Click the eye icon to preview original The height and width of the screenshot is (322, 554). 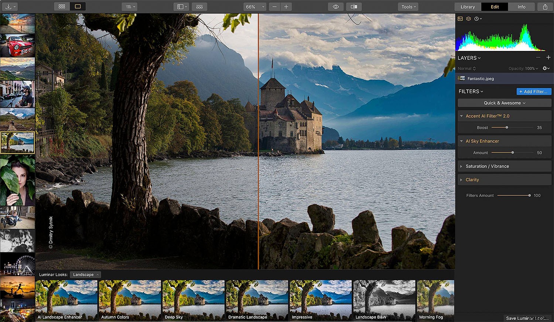click(335, 6)
